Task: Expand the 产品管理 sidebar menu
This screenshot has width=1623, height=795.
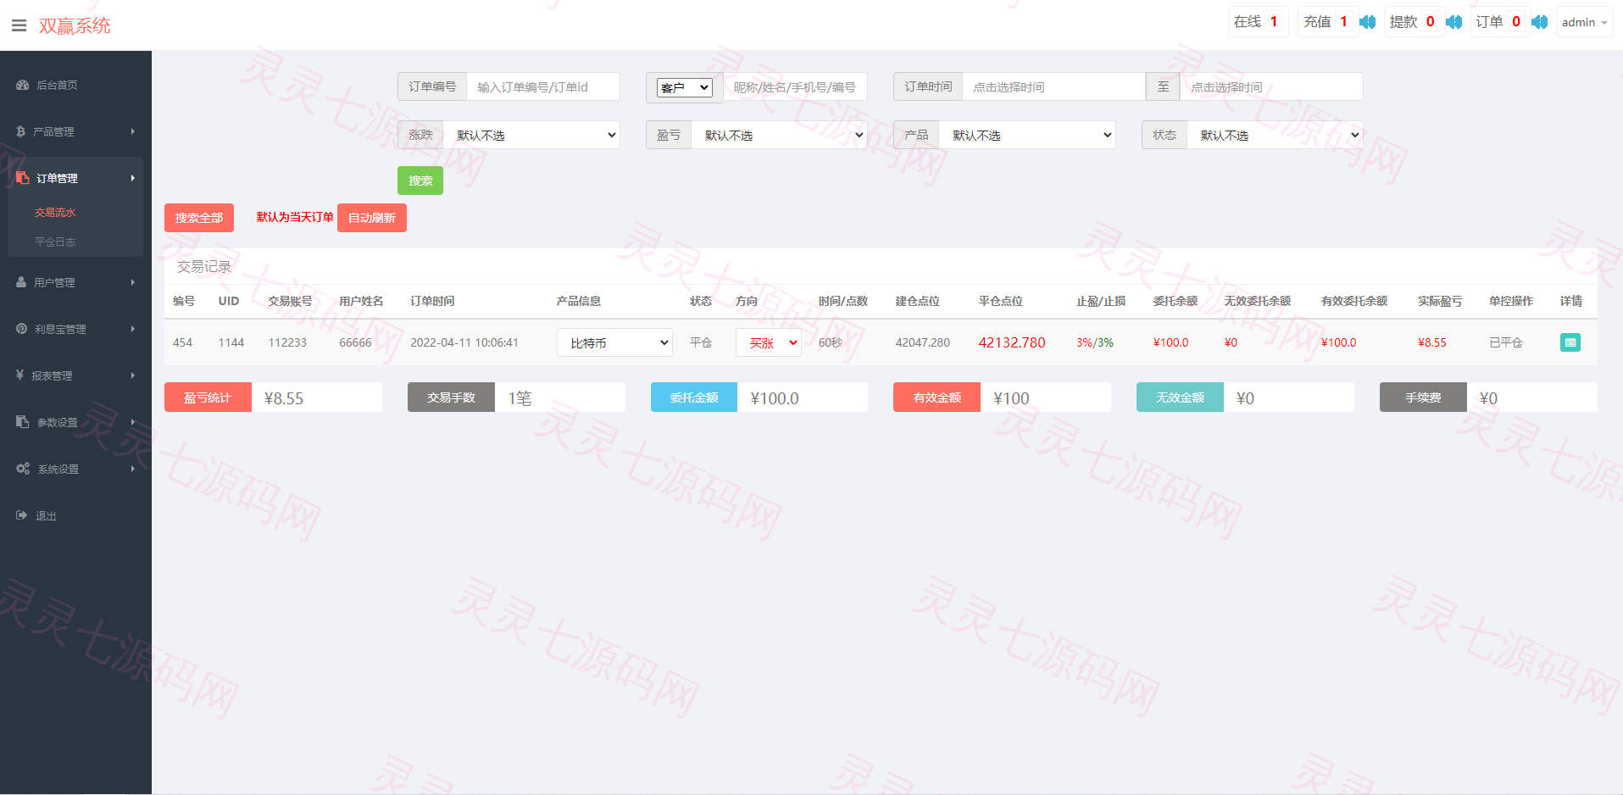Action: pos(75,131)
